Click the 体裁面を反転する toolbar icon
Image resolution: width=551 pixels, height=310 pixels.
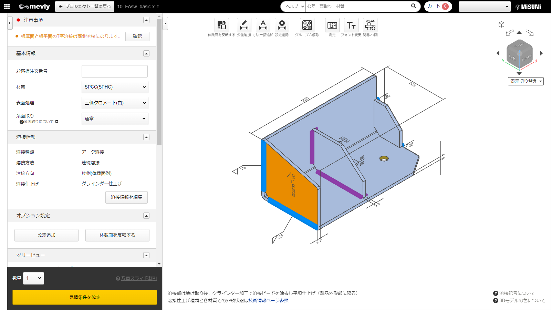point(221,25)
